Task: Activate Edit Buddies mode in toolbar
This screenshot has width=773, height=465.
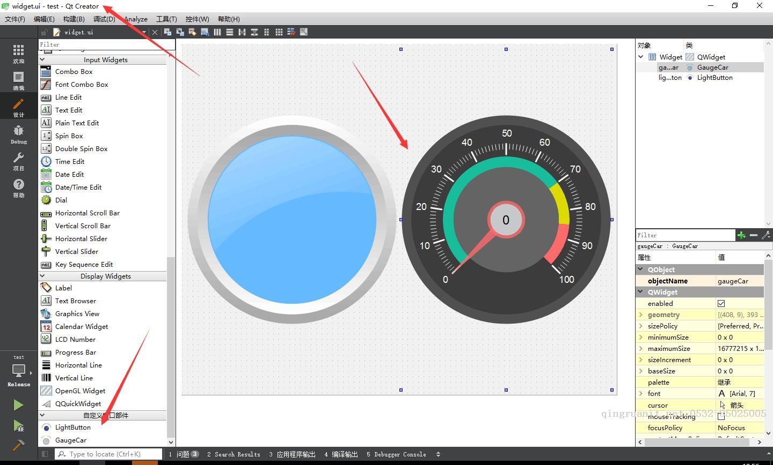Action: (192, 32)
